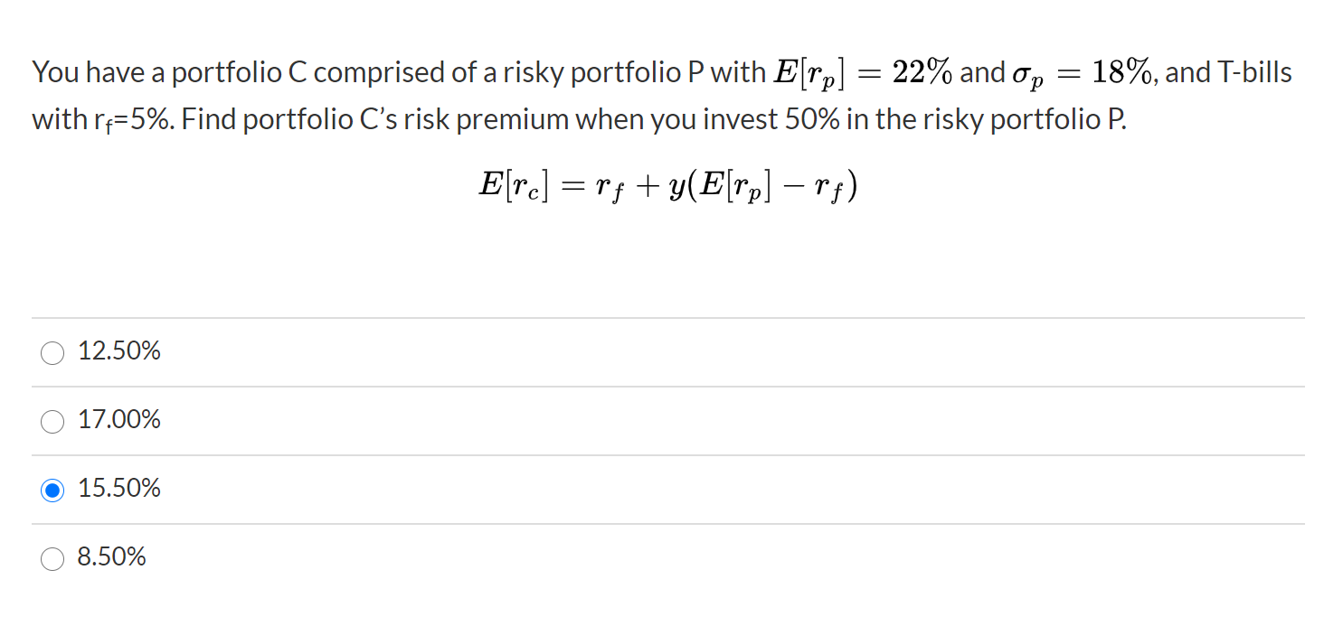Click the "8.50%" answer label text

point(112,557)
